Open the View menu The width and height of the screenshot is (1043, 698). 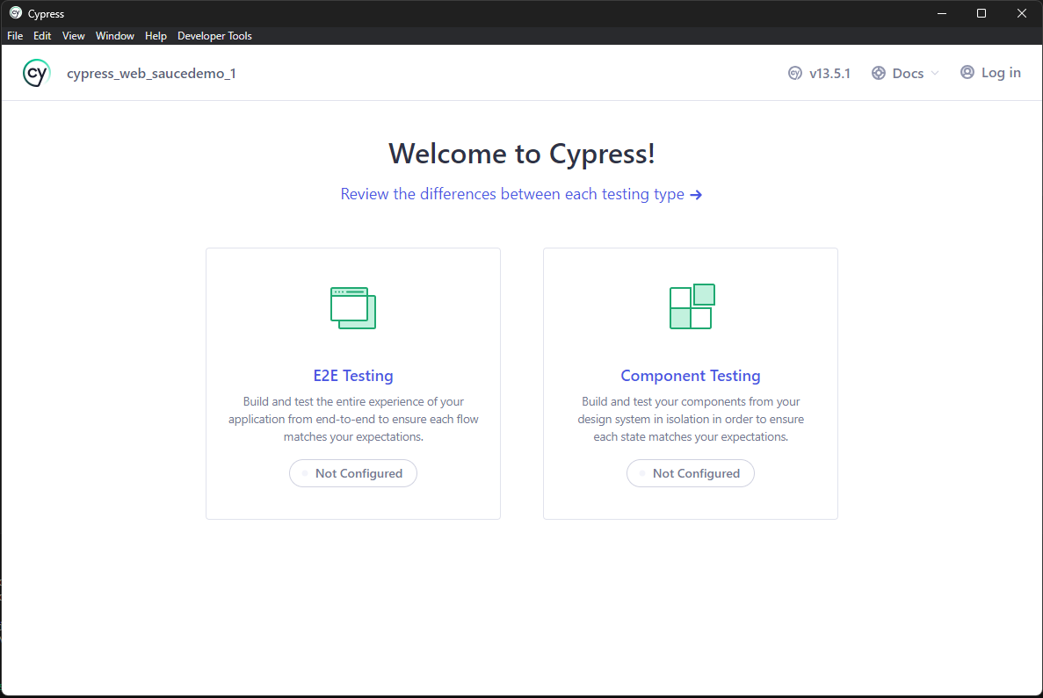point(73,35)
